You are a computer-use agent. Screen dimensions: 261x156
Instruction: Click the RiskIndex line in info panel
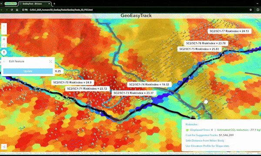click(192, 124)
